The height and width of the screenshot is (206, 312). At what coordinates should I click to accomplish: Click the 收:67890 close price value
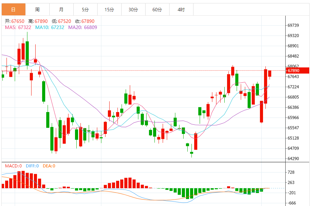tap(85, 21)
